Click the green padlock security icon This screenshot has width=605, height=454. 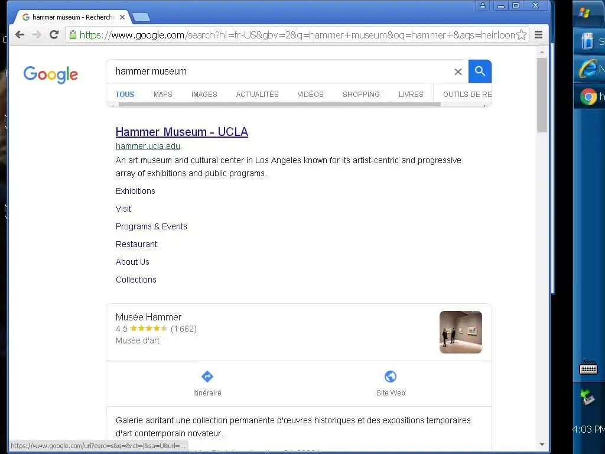pyautogui.click(x=73, y=35)
